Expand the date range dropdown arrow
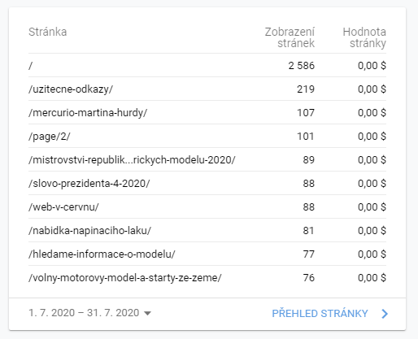This screenshot has height=339, width=418. pos(147,314)
